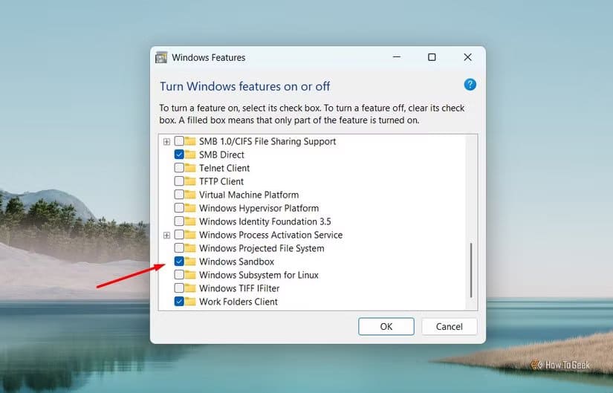This screenshot has width=613, height=393.
Task: Select the TFTP Client list item
Action: click(x=221, y=181)
